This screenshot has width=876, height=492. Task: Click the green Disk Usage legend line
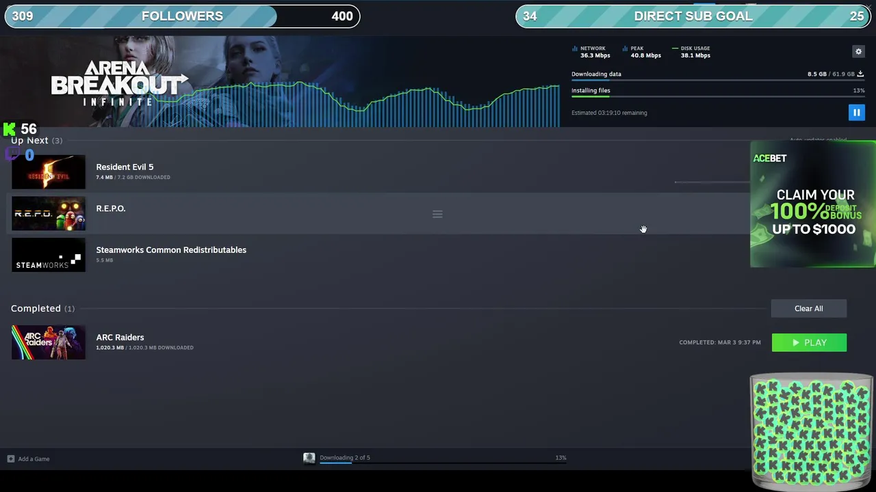click(675, 49)
